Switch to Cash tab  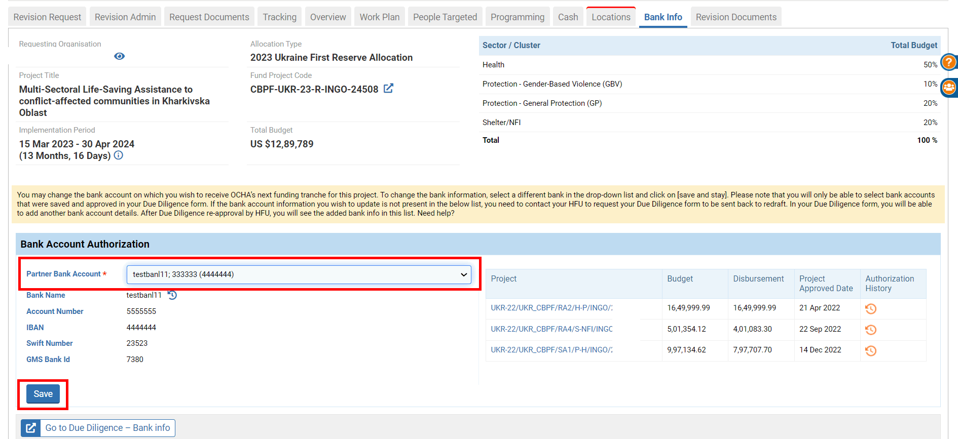tap(568, 17)
